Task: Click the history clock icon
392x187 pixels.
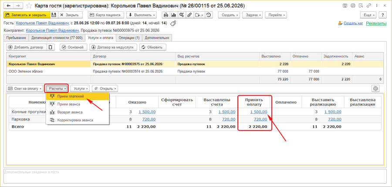Action: click(209, 15)
